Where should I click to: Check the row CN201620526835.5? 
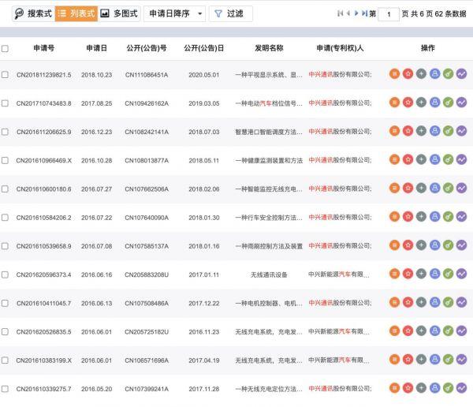(x=5, y=332)
